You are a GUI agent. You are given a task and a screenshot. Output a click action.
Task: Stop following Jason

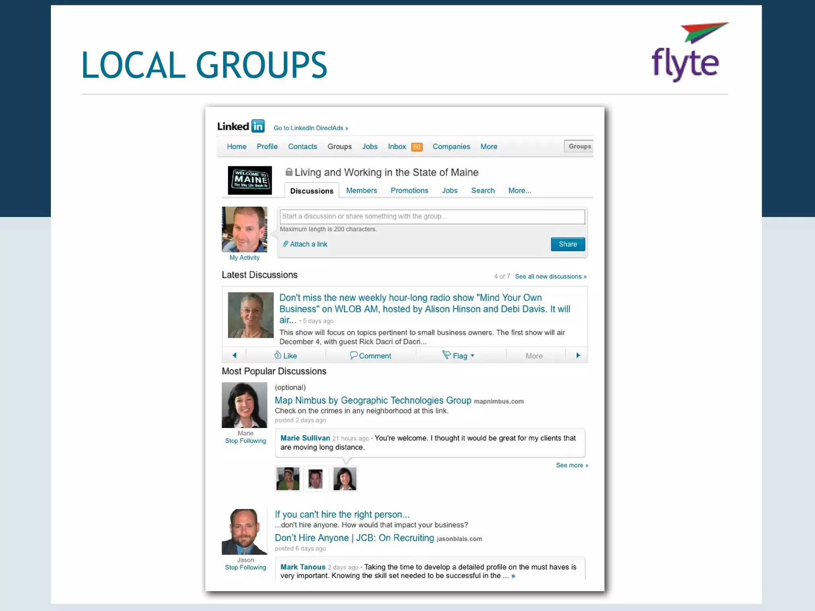pos(245,567)
